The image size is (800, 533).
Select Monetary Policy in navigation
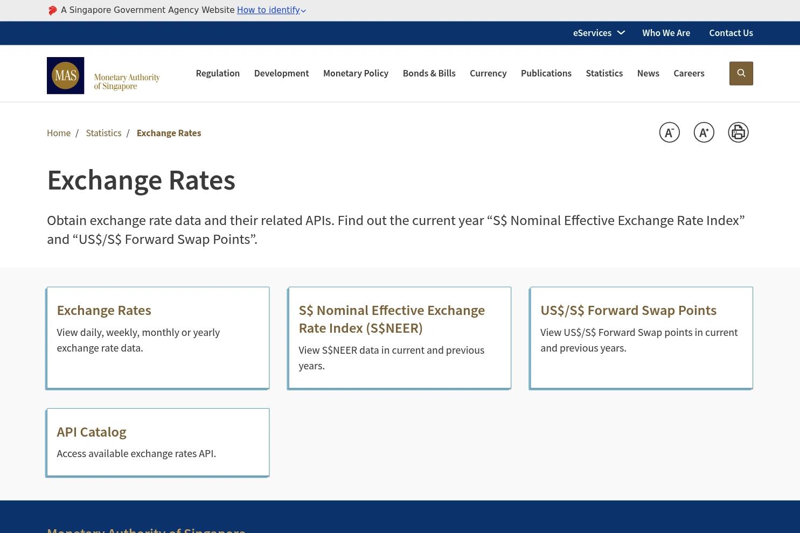356,73
